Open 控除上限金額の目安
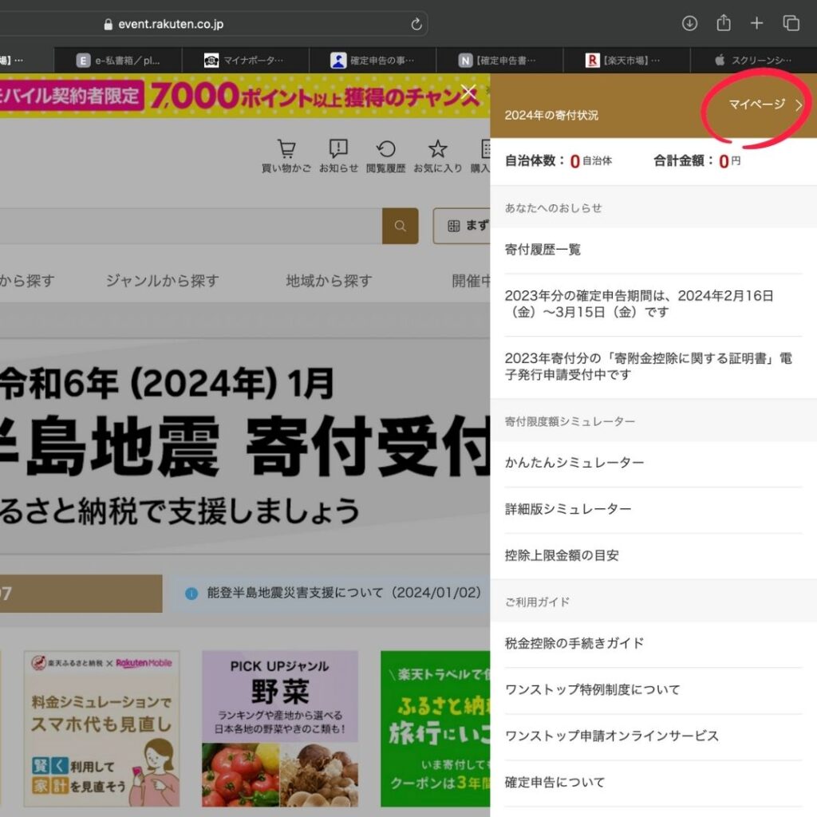The image size is (817, 817). click(653, 555)
